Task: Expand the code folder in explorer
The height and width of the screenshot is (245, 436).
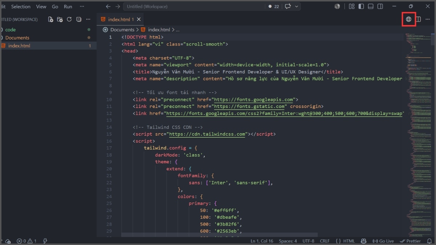Action: tap(11, 30)
